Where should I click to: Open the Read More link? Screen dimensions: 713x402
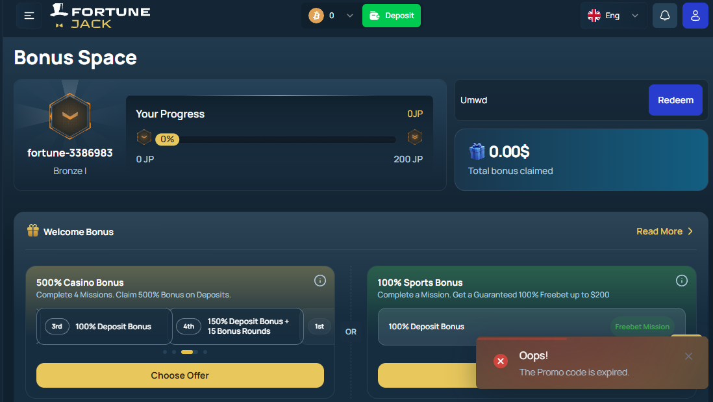point(664,231)
